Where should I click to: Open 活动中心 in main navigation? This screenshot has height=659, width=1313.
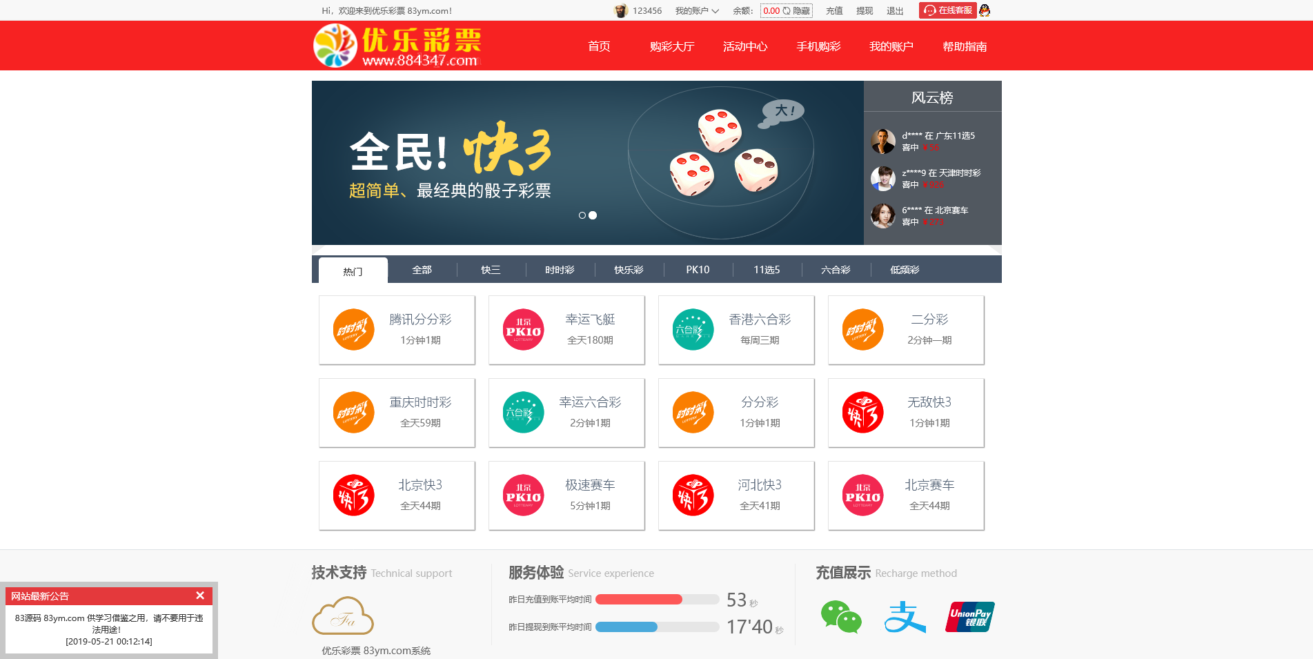coord(745,46)
